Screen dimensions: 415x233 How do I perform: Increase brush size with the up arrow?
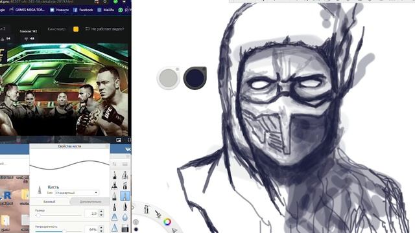click(x=101, y=212)
